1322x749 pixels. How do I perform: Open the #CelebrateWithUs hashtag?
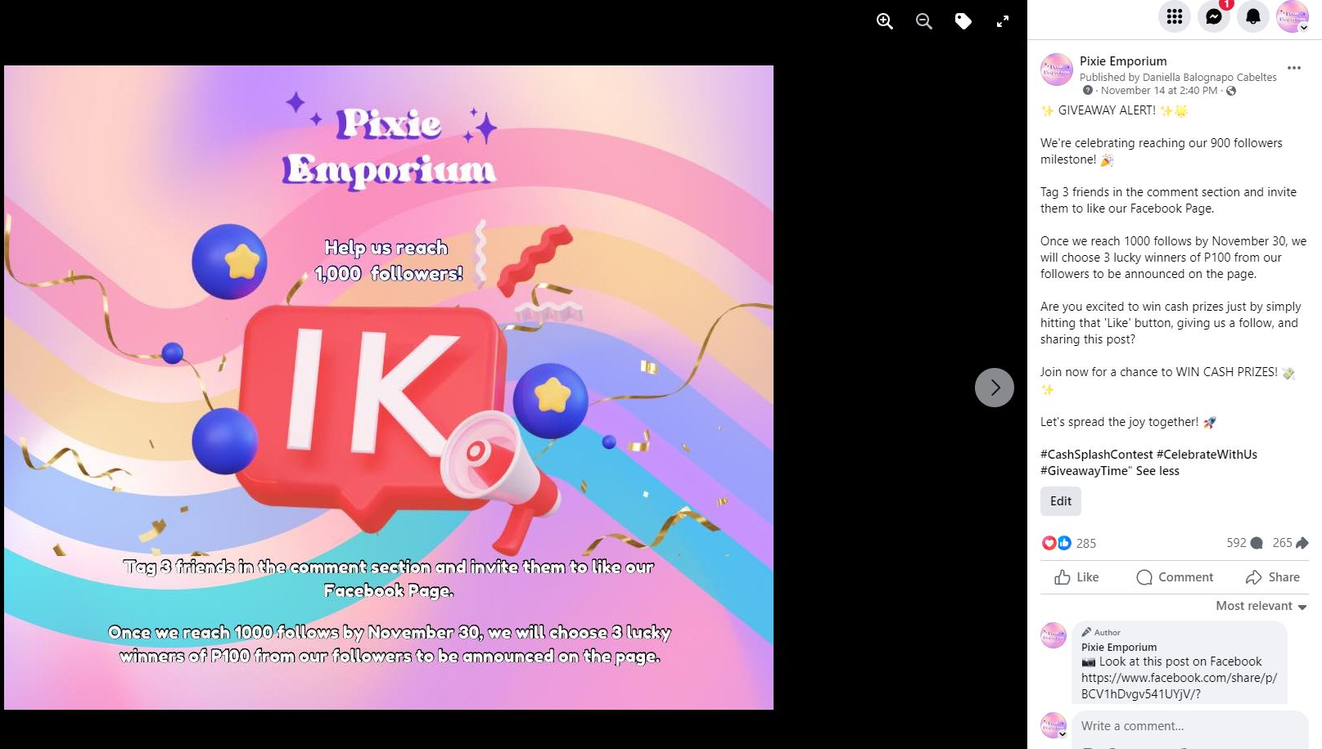1207,455
